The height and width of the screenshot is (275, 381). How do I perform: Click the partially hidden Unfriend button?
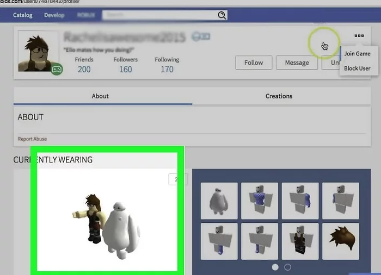coord(331,62)
